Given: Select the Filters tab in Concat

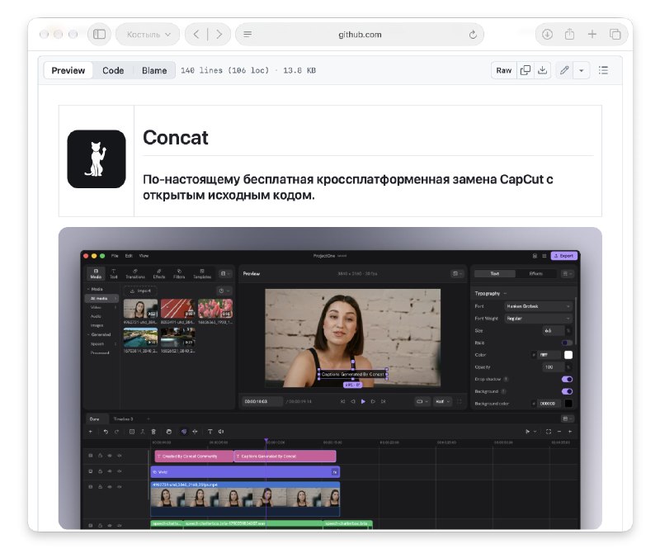Looking at the screenshot, I should click(179, 274).
